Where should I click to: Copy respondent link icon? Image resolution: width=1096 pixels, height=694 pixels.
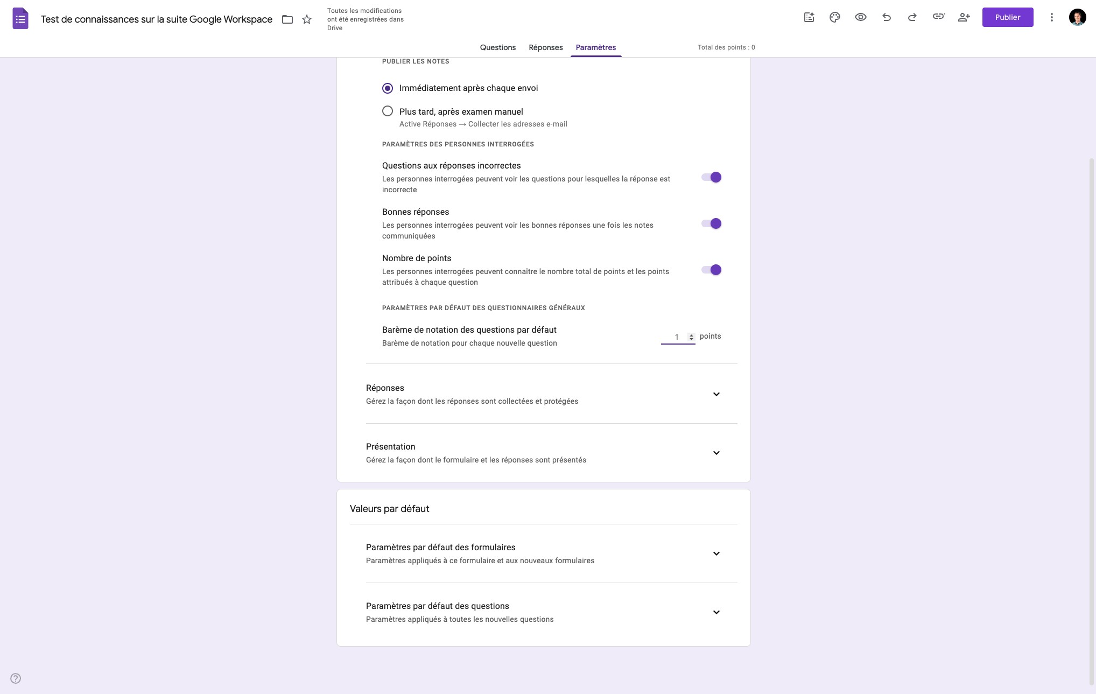click(938, 17)
